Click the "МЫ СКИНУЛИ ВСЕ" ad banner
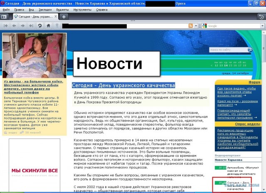266x193 pixels. [34, 166]
